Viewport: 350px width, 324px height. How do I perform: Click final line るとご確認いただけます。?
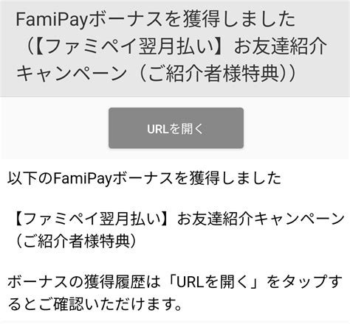pos(95,304)
